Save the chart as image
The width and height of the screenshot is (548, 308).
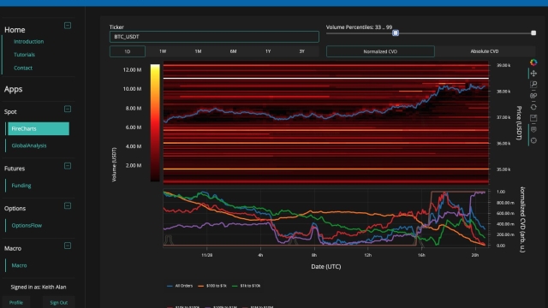533,118
